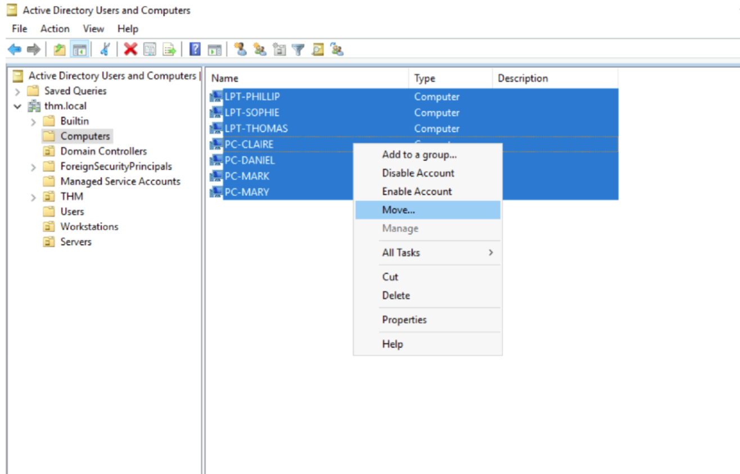Open Properties from the context menu

427,319
